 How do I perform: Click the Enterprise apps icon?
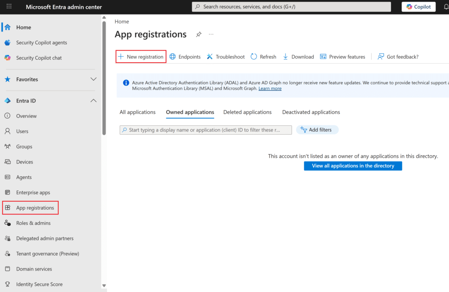click(7, 192)
